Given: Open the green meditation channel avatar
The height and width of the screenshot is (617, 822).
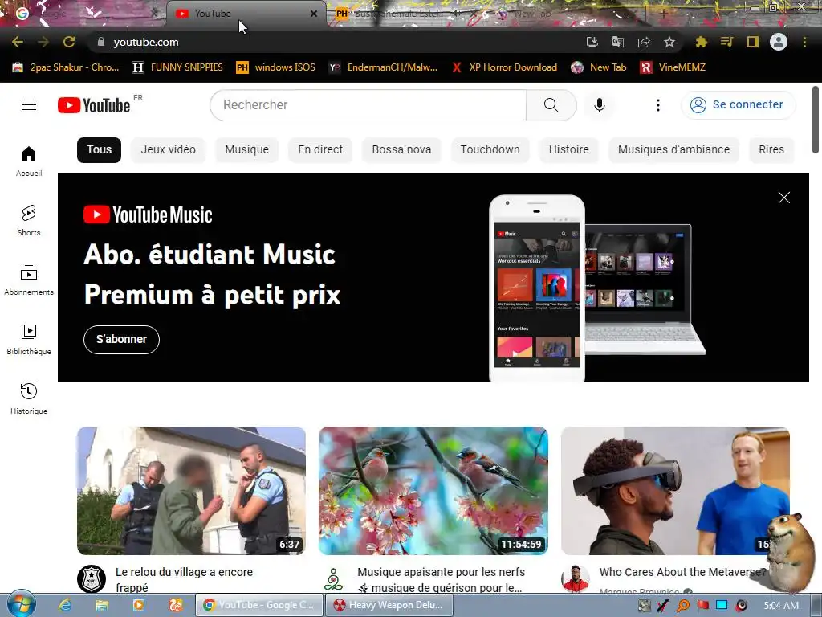Looking at the screenshot, I should pyautogui.click(x=333, y=578).
